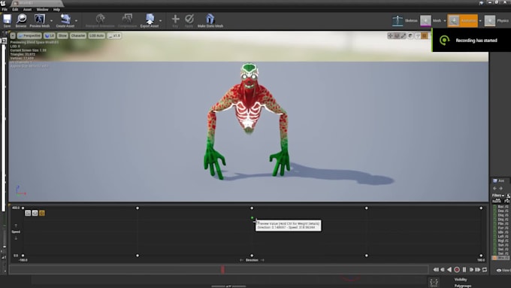Select the Idle animation row in asset browser
The height and width of the screenshot is (288, 511).
tap(501, 232)
